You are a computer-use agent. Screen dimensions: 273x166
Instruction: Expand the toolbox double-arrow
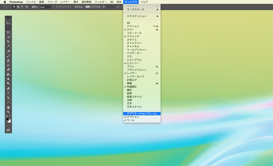pos(10,17)
